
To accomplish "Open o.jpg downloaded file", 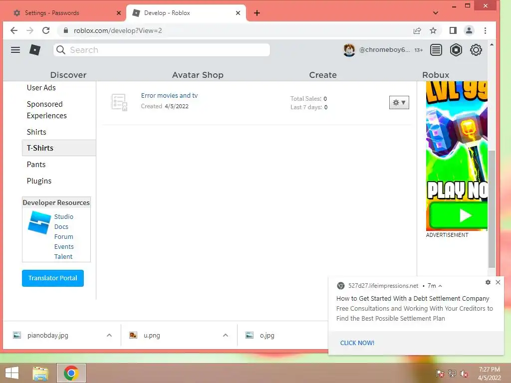I will pyautogui.click(x=267, y=335).
